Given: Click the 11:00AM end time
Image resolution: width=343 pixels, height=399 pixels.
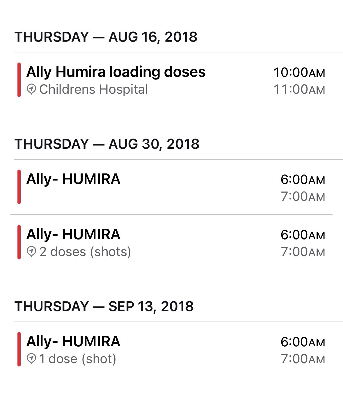Looking at the screenshot, I should pos(299,89).
